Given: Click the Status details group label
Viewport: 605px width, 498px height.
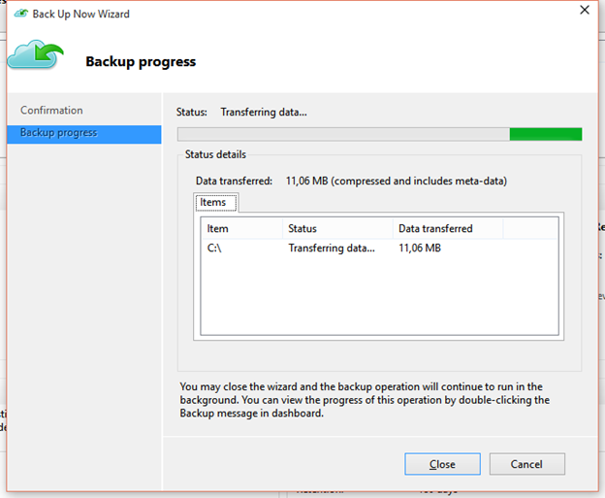Looking at the screenshot, I should tap(216, 154).
